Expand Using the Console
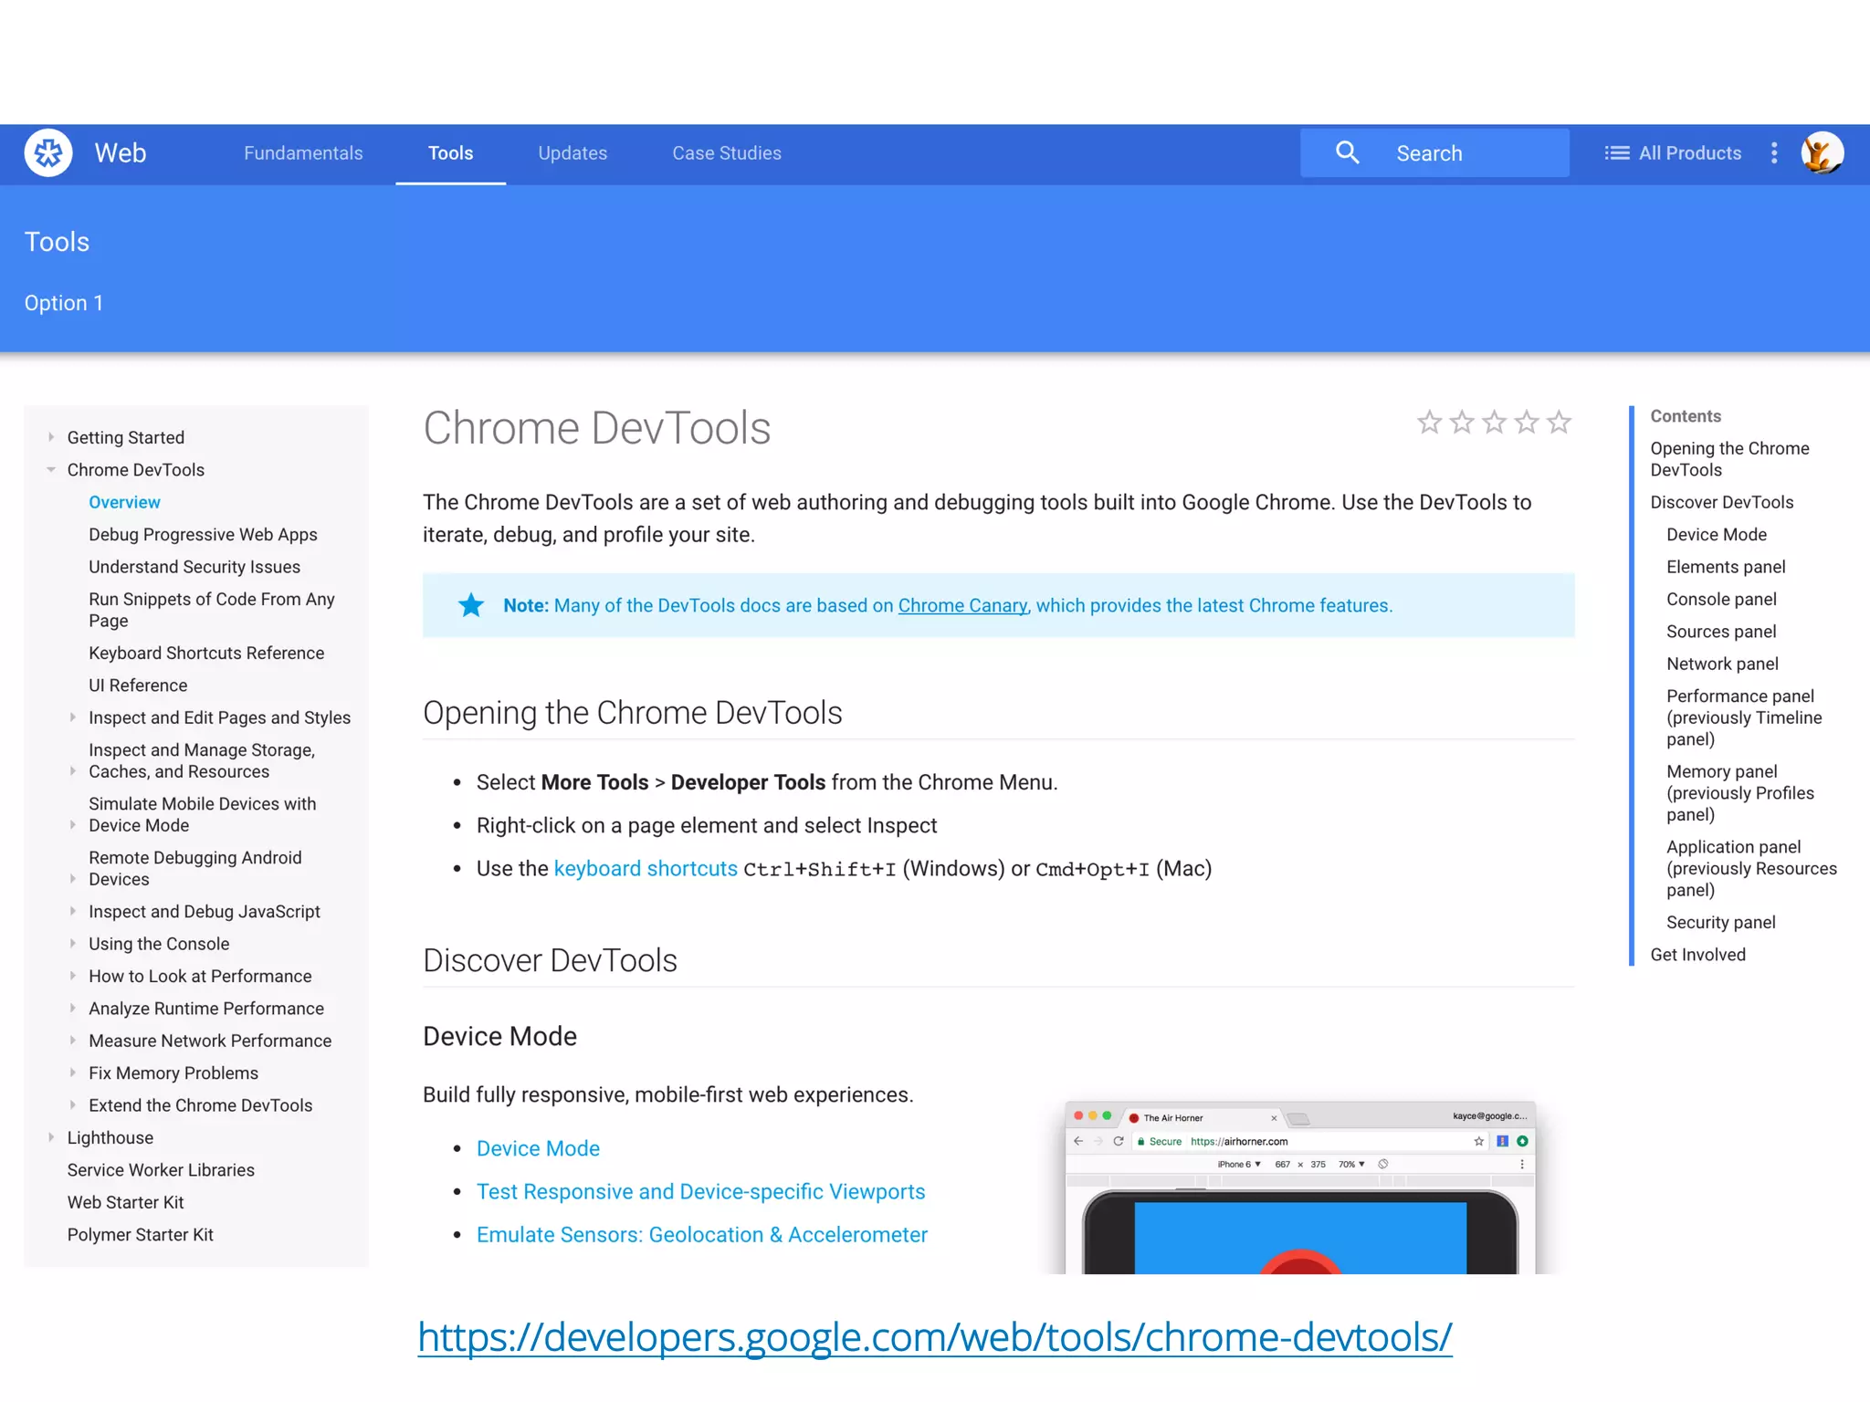The width and height of the screenshot is (1870, 1402). [x=73, y=944]
